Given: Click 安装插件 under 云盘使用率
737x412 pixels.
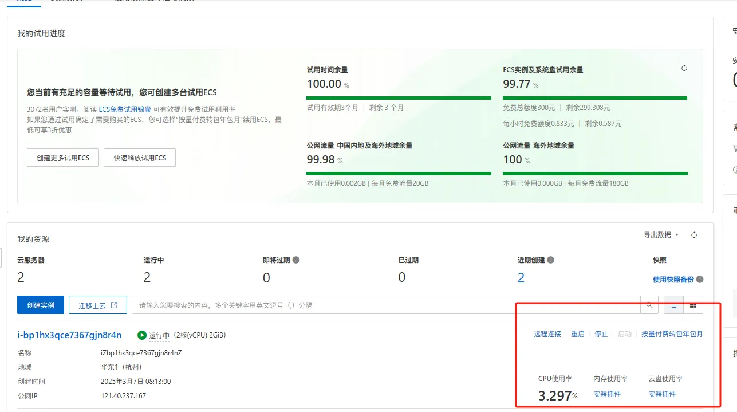Looking at the screenshot, I should [x=662, y=394].
